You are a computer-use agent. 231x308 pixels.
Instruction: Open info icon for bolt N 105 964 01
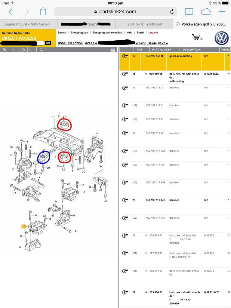point(125,292)
